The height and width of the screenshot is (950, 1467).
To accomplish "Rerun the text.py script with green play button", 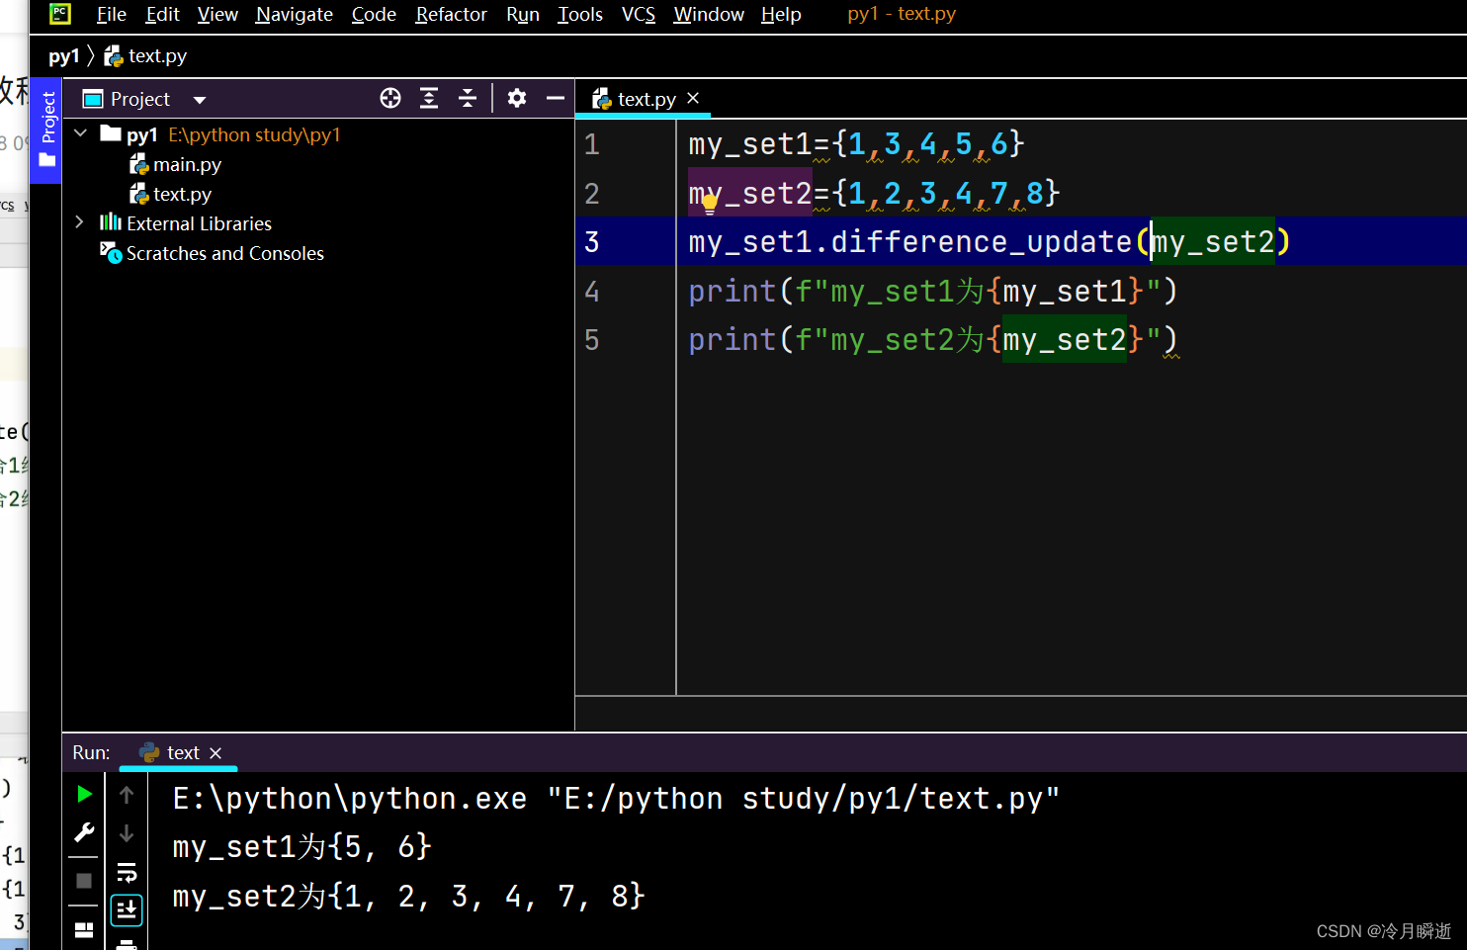I will click(83, 794).
